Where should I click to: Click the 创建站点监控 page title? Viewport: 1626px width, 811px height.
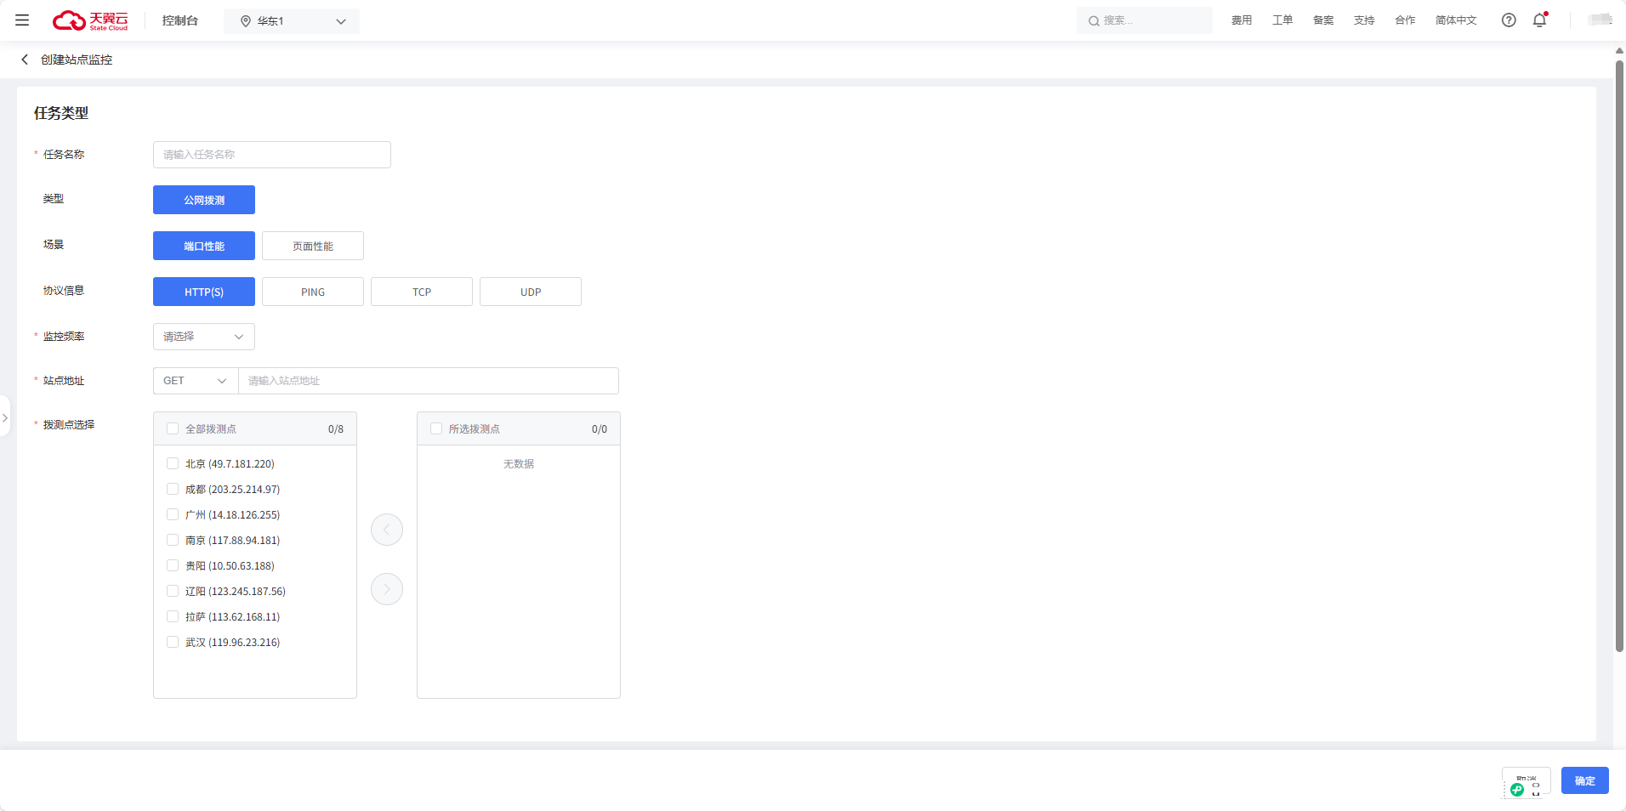click(77, 60)
